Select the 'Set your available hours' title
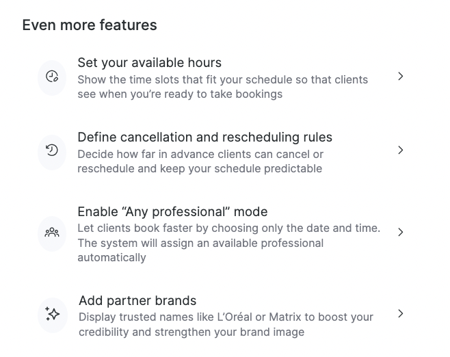The height and width of the screenshot is (357, 450). pyautogui.click(x=149, y=63)
